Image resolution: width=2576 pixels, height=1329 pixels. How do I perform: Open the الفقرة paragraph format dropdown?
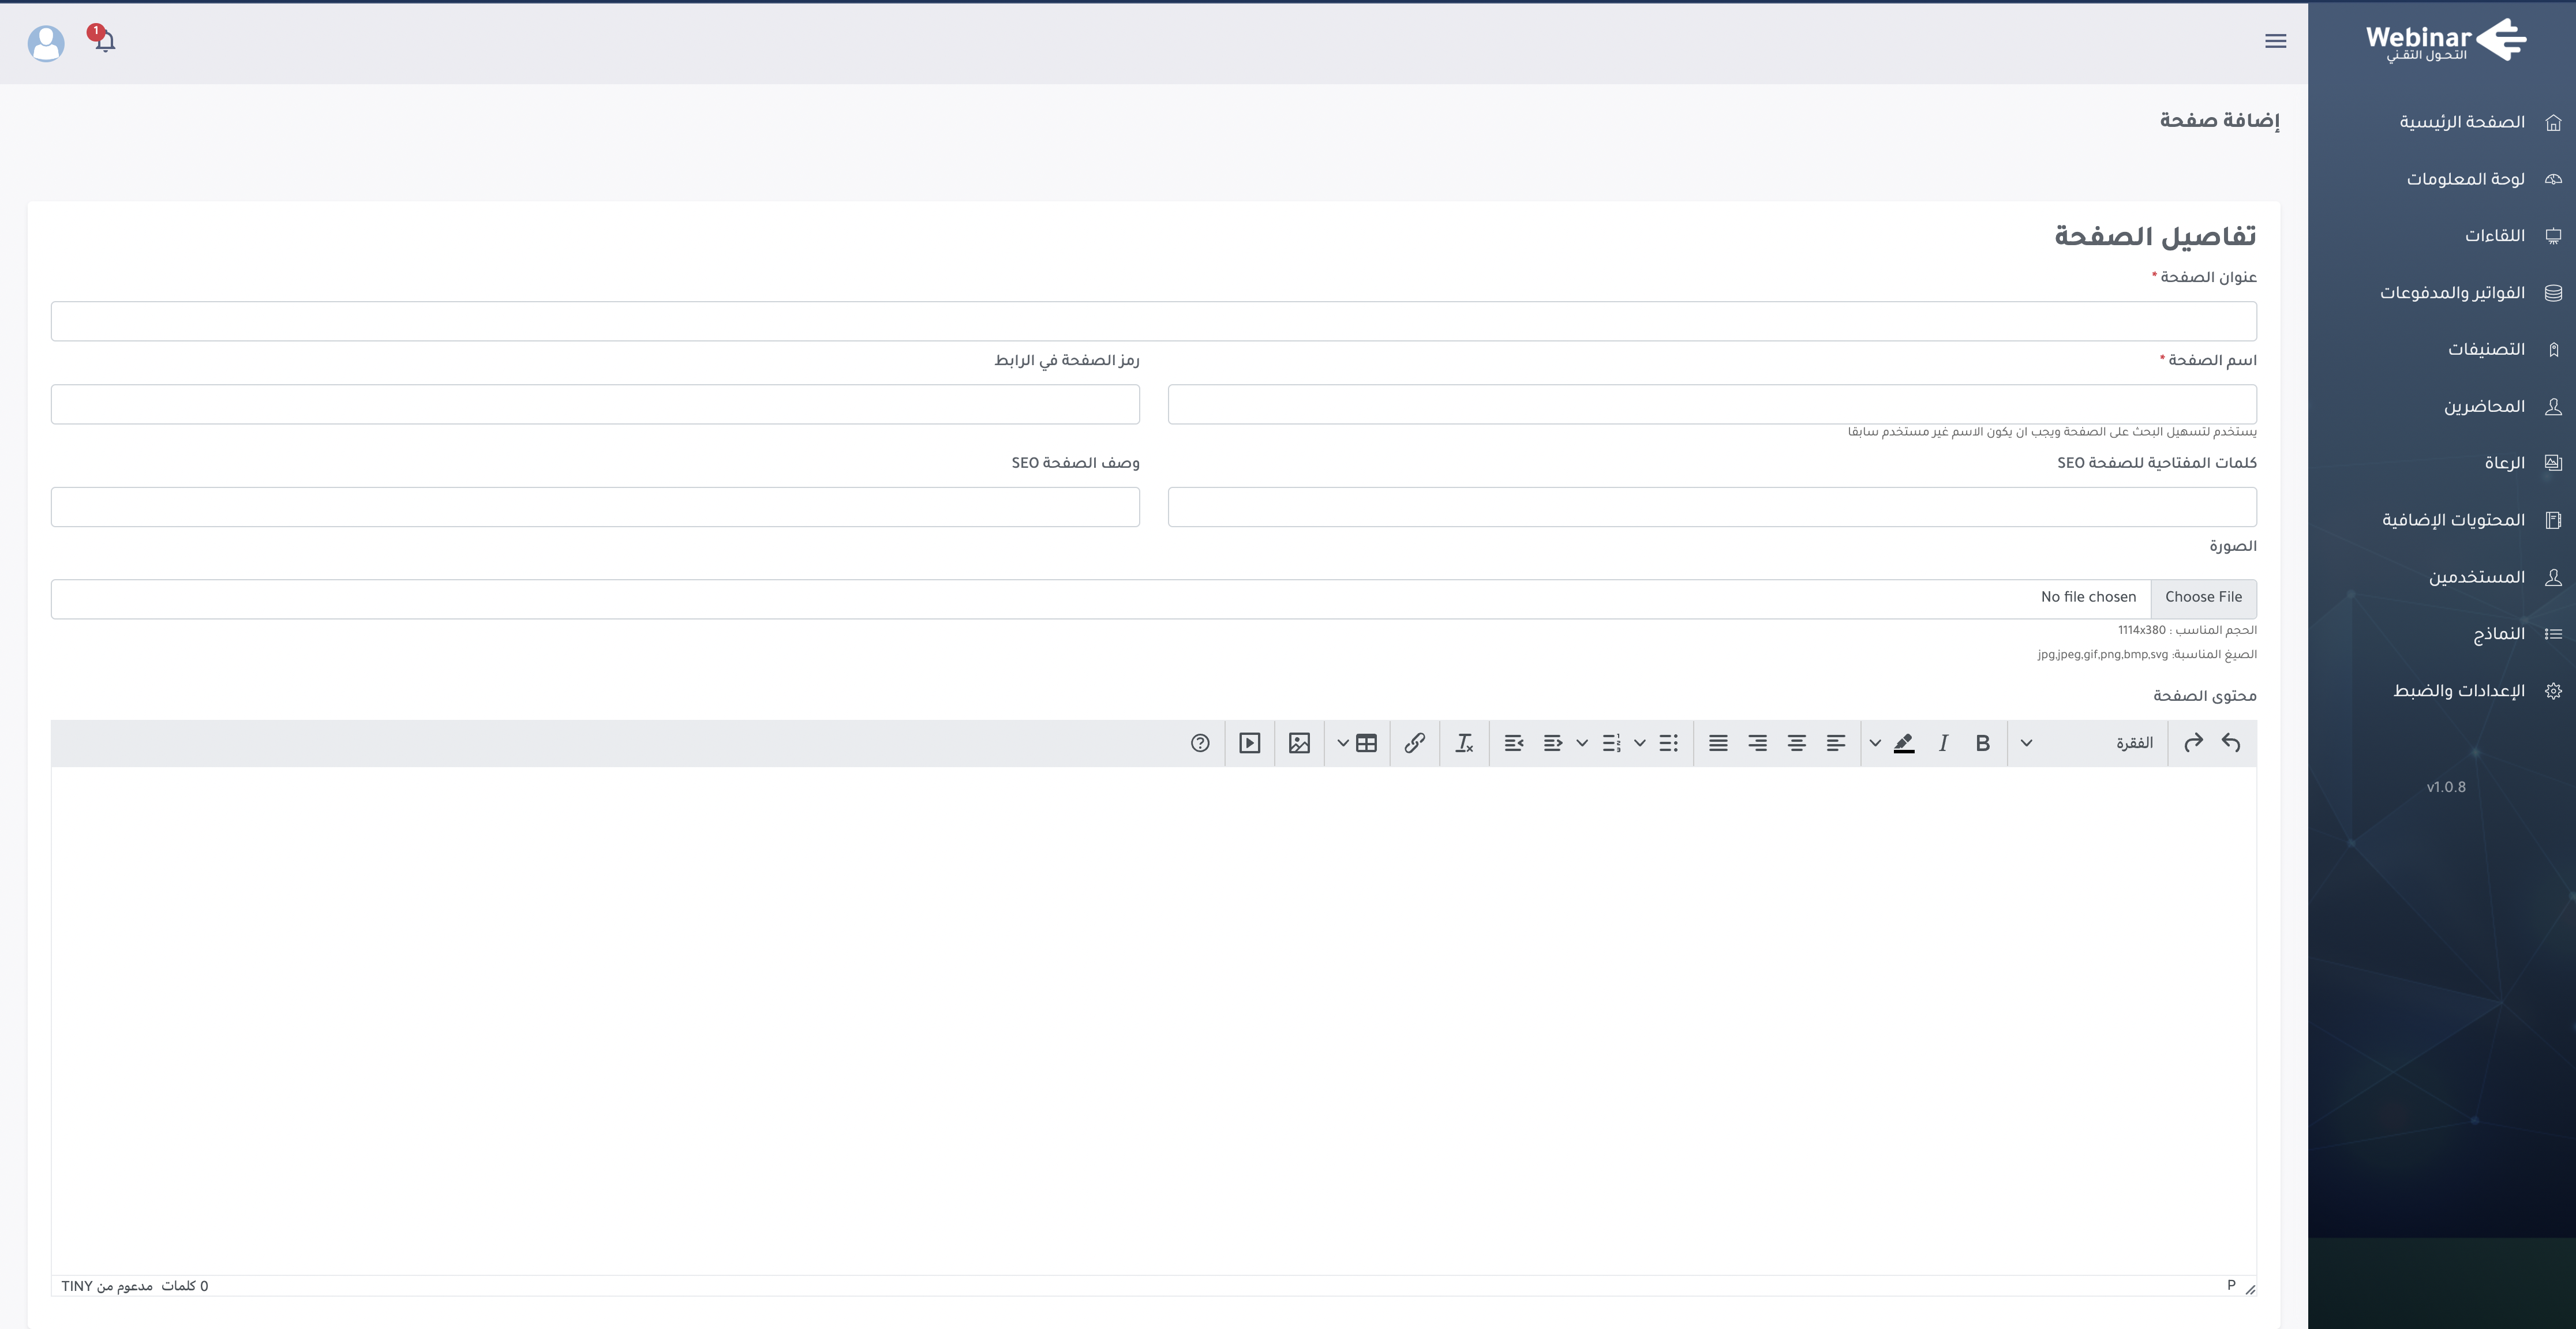(2086, 742)
